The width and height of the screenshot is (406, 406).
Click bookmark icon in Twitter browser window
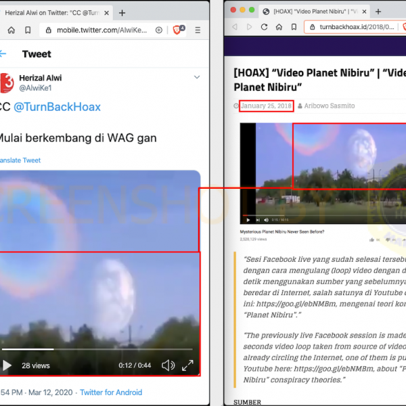[x=28, y=30]
